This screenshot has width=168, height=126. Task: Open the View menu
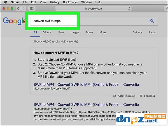click(43, 2)
